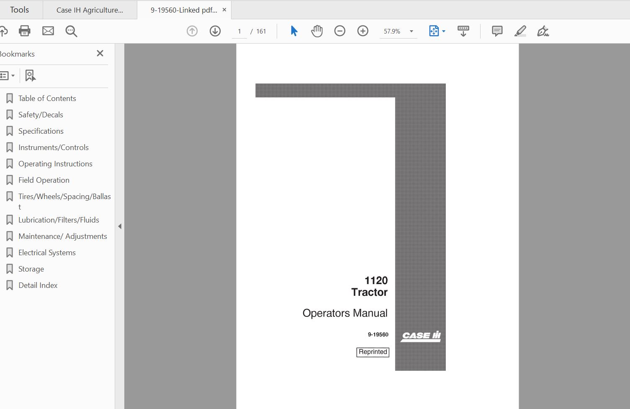Go to previous page arrow
The height and width of the screenshot is (409, 630).
click(x=192, y=31)
